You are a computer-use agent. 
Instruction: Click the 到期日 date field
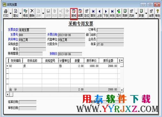[x=70, y=54]
